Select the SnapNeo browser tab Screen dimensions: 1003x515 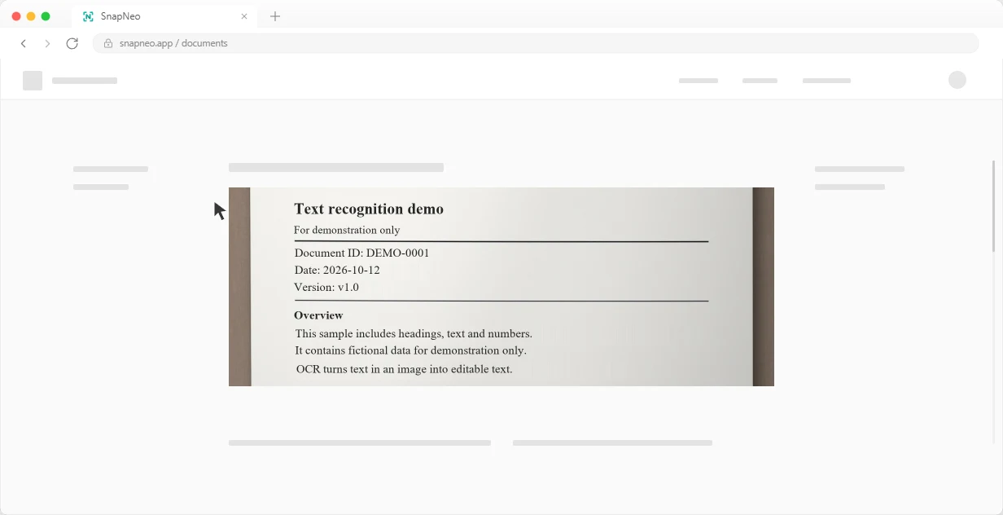tap(165, 16)
